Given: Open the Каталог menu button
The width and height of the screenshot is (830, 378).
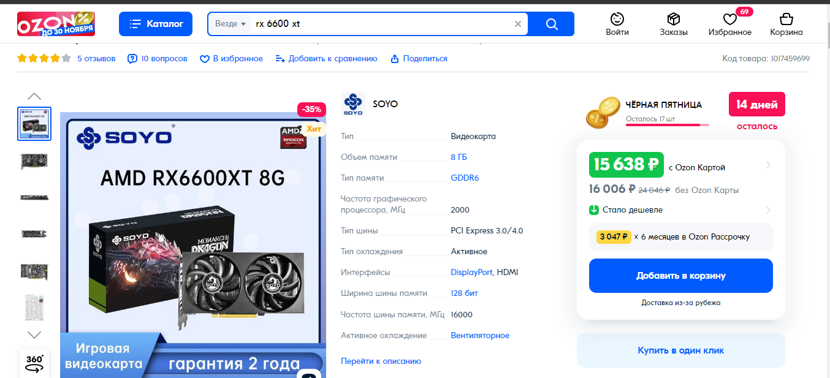Looking at the screenshot, I should coord(156,24).
